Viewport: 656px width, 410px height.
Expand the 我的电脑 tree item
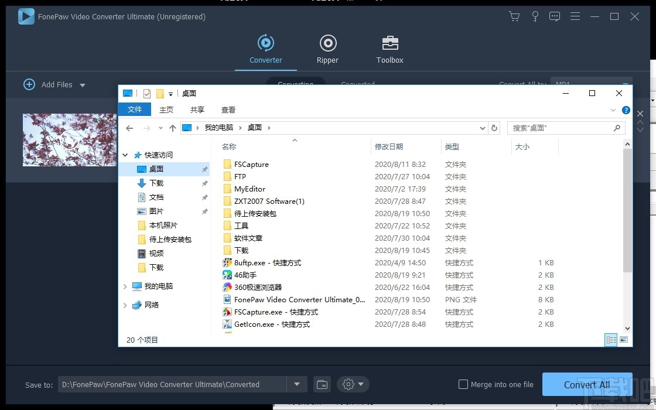pos(125,286)
